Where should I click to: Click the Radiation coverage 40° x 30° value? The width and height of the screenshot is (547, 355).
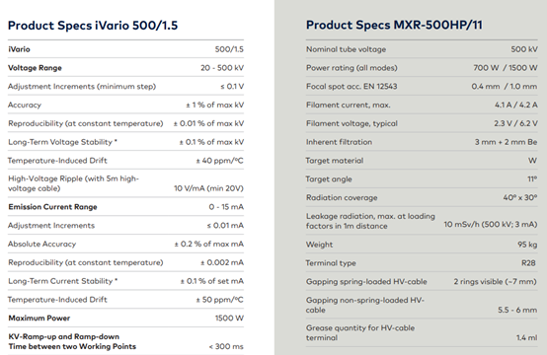tap(520, 197)
